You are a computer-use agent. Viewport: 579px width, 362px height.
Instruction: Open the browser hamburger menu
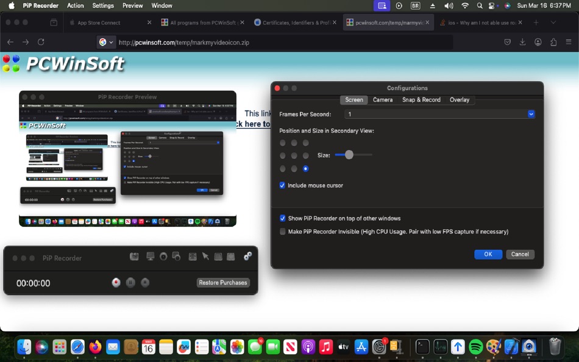pos(569,42)
